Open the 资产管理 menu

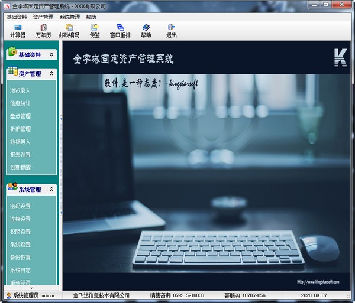pos(43,17)
